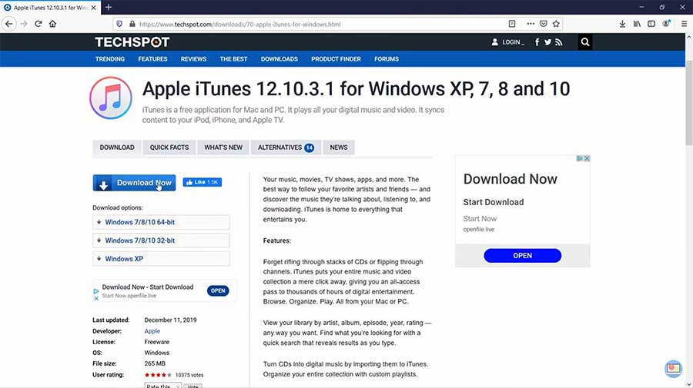The image size is (693, 388).
Task: Select the DOWNLOAD tab
Action: [x=117, y=148]
